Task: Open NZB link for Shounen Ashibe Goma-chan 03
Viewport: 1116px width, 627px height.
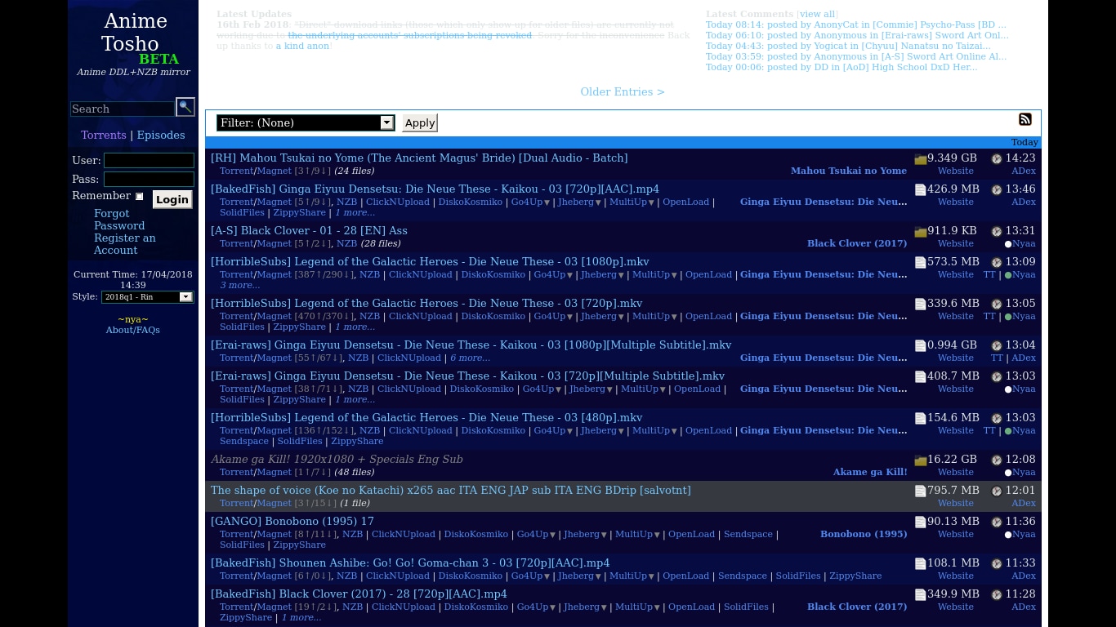Action: 346,576
